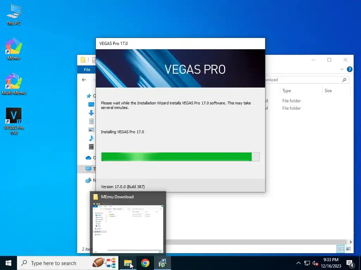Select This PC monitor in Explorer sidebar
361x270 pixels.
88,169
